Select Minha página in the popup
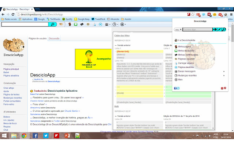234x146 pixels. tap(183, 46)
